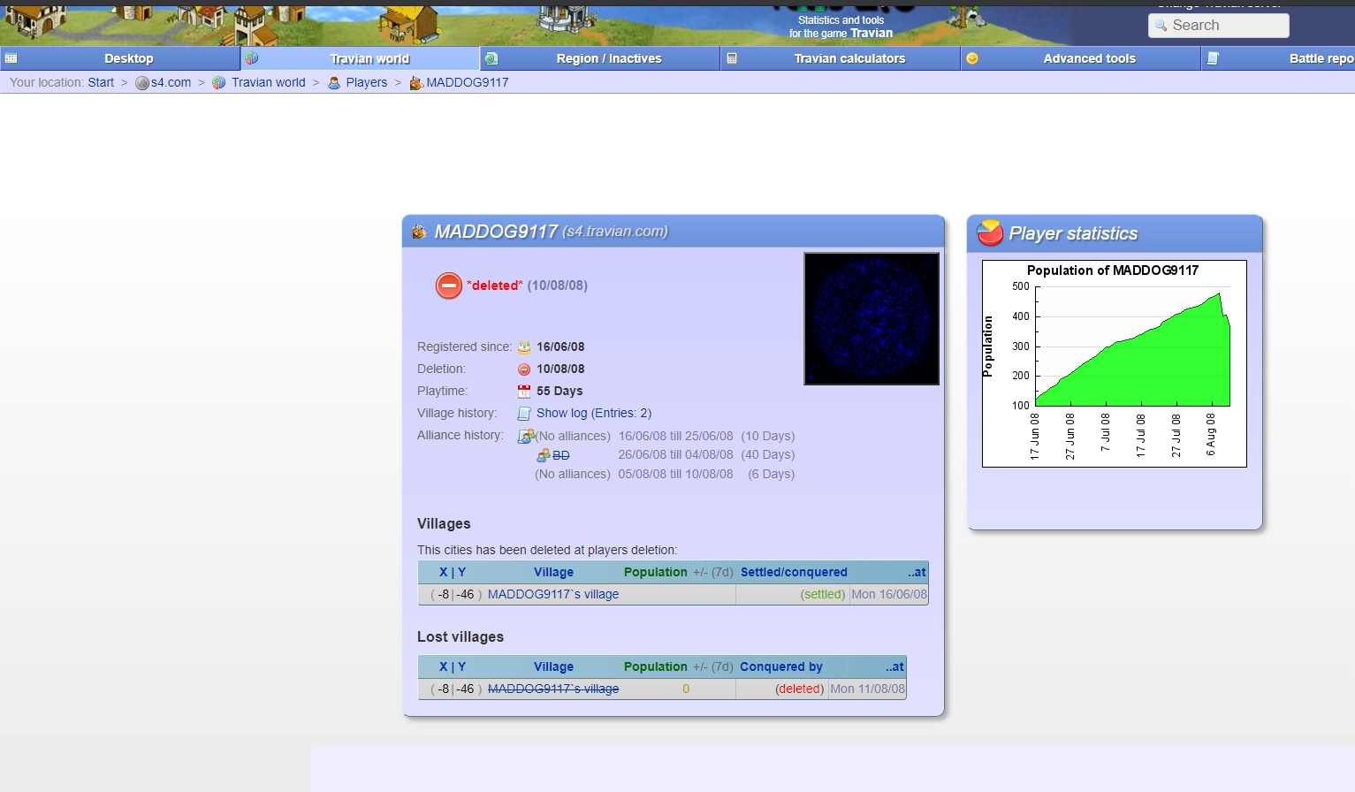Click the server icon beside s4.com breadcrumb
This screenshot has width=1355, height=792.
pyautogui.click(x=142, y=83)
